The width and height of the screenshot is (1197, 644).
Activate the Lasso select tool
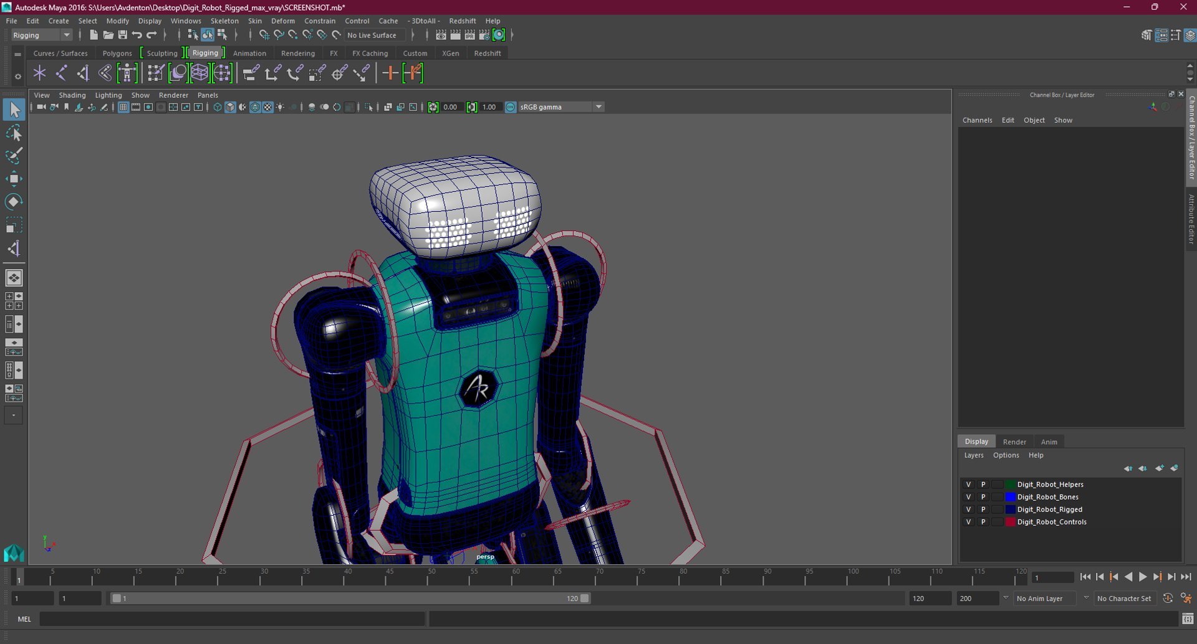[14, 133]
